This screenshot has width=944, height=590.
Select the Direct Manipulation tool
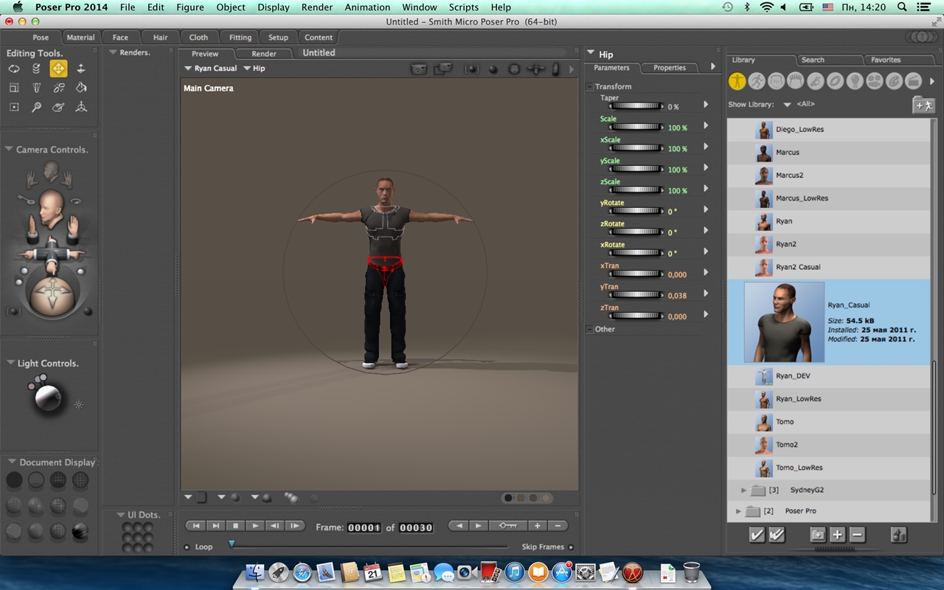81,107
